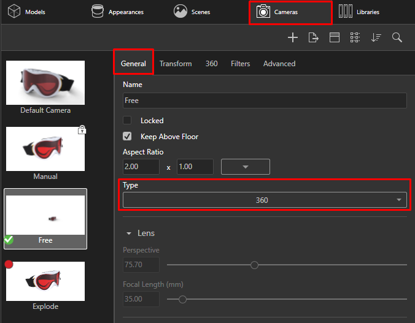Open the sort order icon
415x323 pixels.
click(376, 38)
